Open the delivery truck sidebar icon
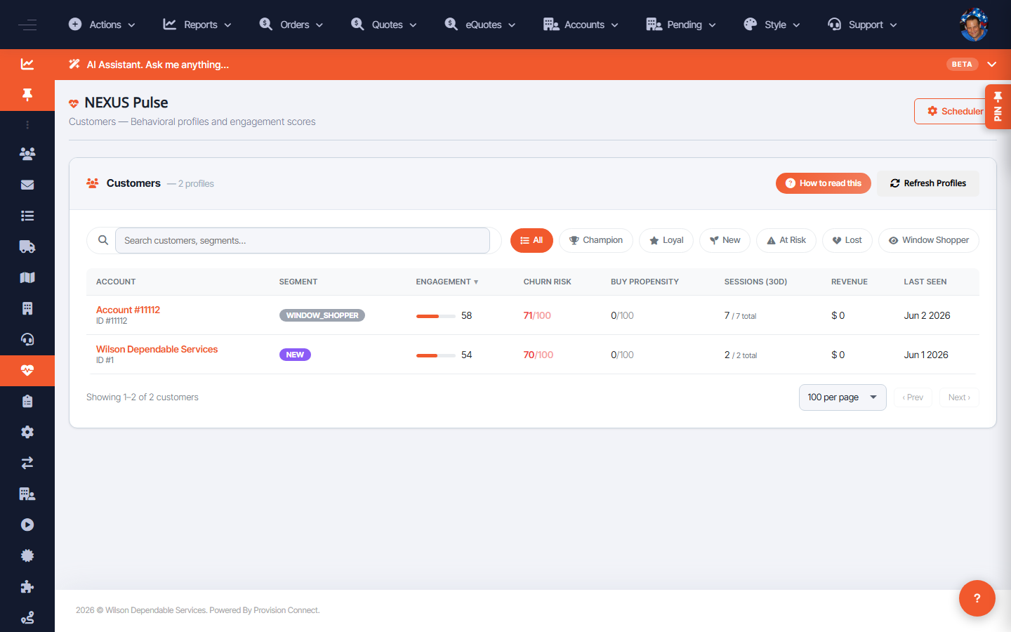This screenshot has width=1011, height=632. (27, 246)
